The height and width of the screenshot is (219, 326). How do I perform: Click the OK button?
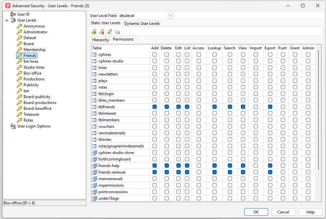click(x=256, y=212)
